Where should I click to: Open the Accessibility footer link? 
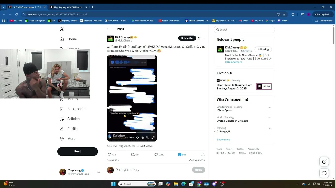coord(253,149)
